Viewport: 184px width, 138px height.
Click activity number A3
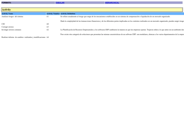pyautogui.click(x=47, y=27)
